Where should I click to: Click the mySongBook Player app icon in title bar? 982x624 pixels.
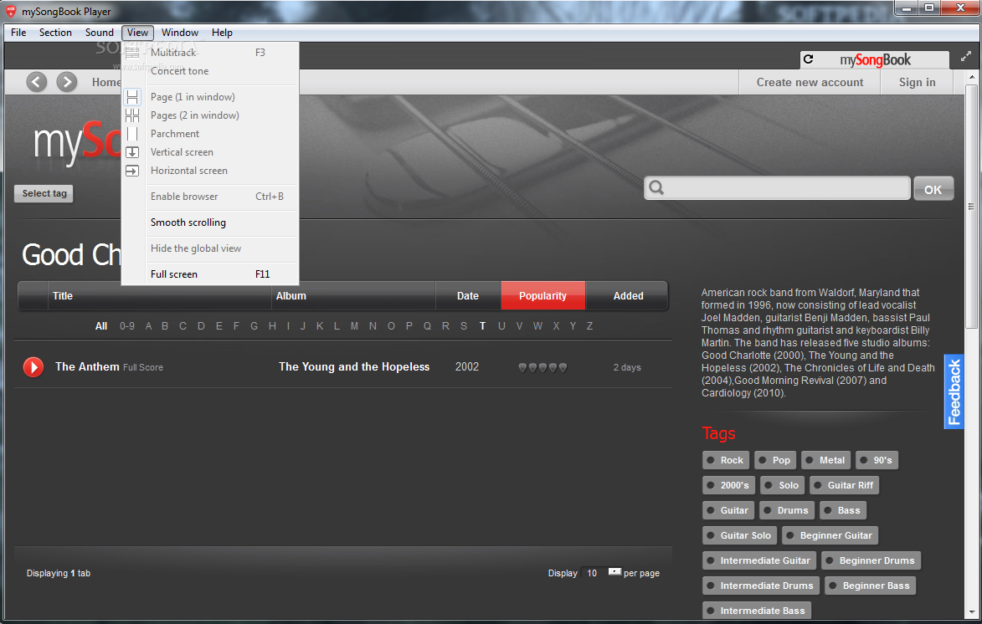[x=11, y=11]
